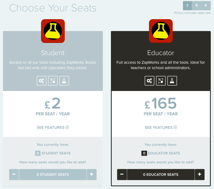
Task: Click the large Student flask logo
Action: [53, 31]
